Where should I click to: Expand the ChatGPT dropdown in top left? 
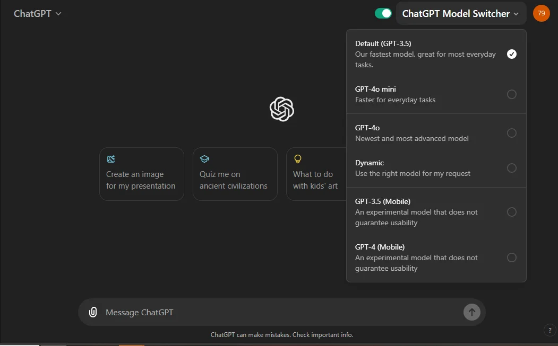point(37,13)
